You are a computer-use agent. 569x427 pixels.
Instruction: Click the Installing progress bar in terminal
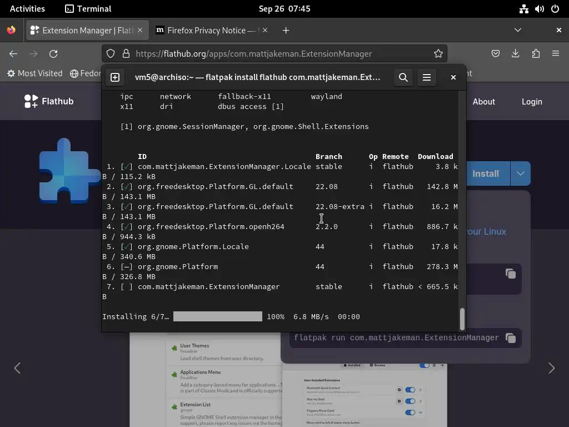coord(218,316)
